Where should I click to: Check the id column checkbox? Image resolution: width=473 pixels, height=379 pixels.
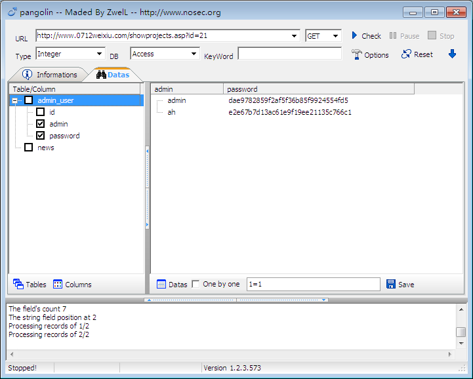(x=41, y=112)
